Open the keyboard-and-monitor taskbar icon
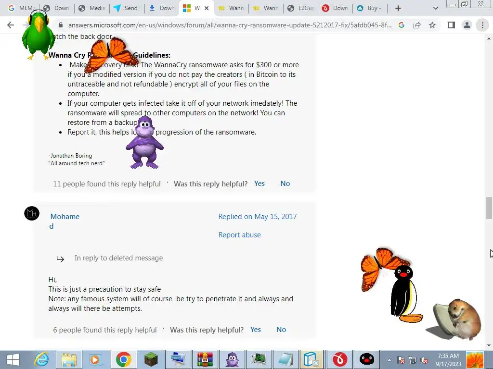 (178, 359)
